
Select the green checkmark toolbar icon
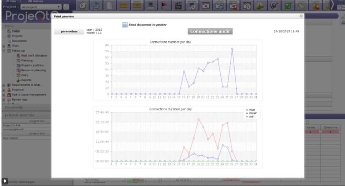pyautogui.click(x=288, y=6)
